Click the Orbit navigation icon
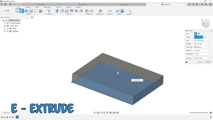Viewport: 213px width, 120px height. [95, 113]
